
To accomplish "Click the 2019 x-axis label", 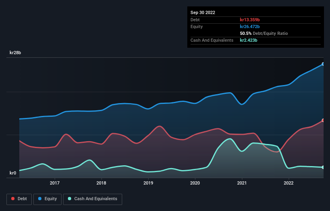I will 148,183.
